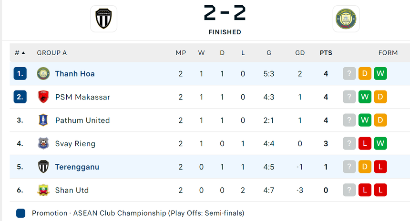Screen dimensions: 410x221
Task: Click the MP column header
Action: click(181, 53)
